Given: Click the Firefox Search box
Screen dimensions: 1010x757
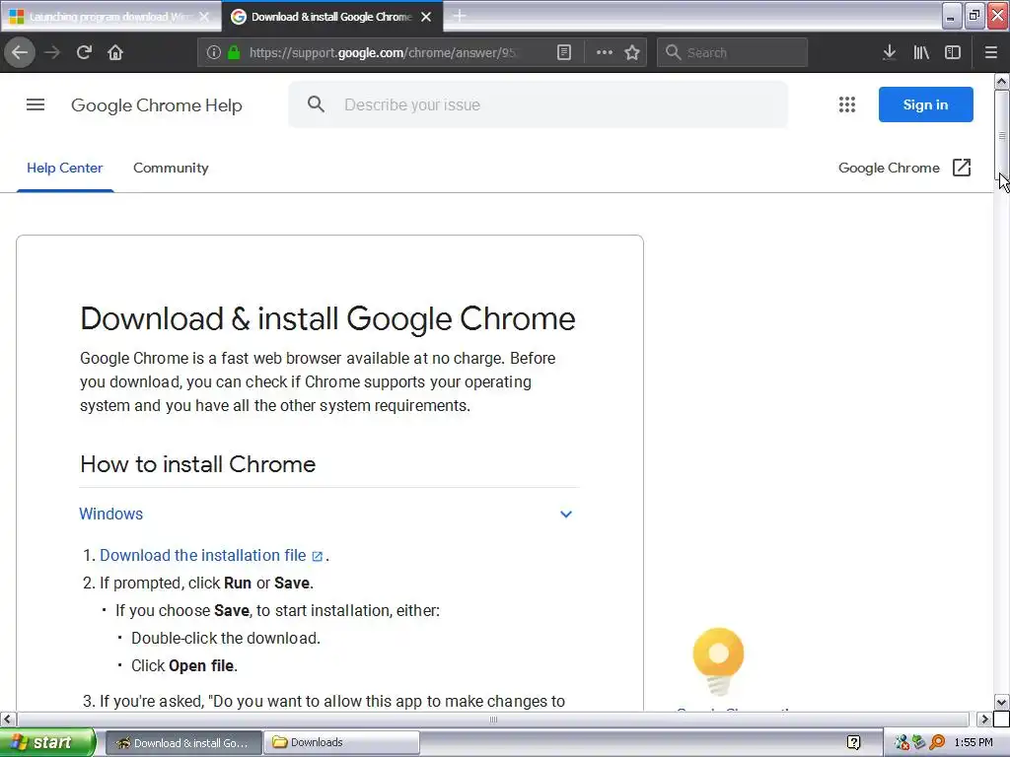Looking at the screenshot, I should pos(732,52).
